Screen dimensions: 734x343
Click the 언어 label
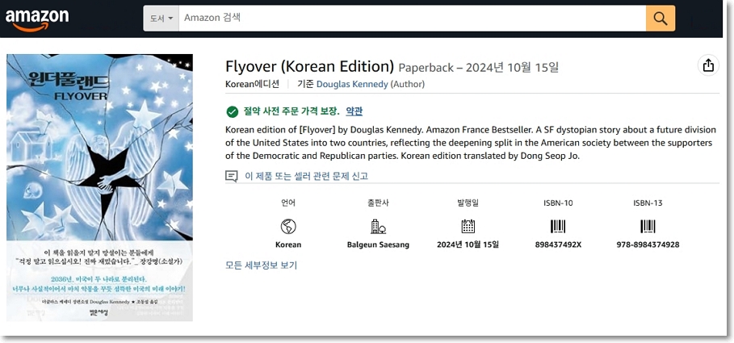[288, 203]
